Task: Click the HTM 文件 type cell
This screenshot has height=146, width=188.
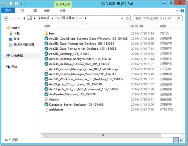Action: point(167,110)
